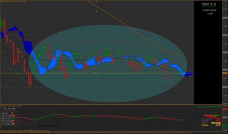
Task: Select the GBPUSD symbol label in the black panel
Action: [x=209, y=10]
